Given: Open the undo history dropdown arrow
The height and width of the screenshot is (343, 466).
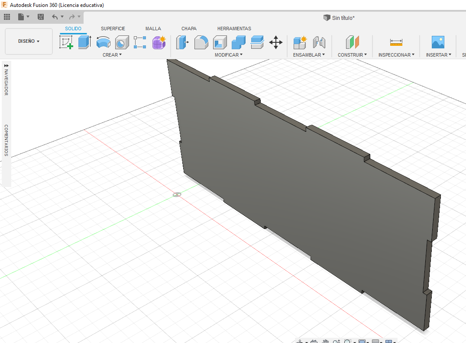Looking at the screenshot, I should coord(62,16).
